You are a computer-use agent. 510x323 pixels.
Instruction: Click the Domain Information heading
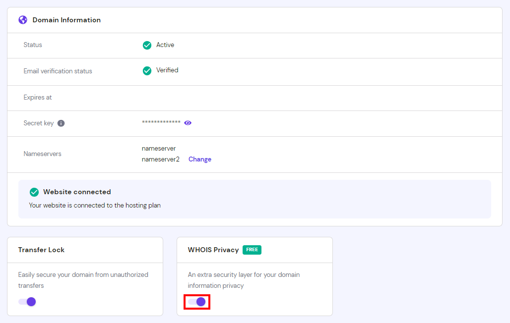pos(66,20)
